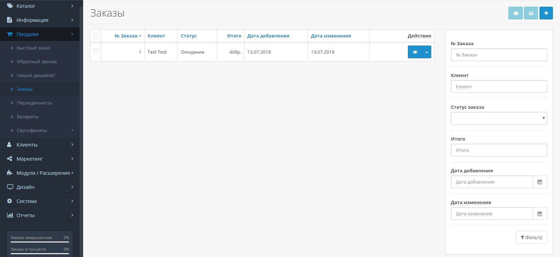Open the action dropdown caret for order 1
The width and height of the screenshot is (560, 257).
pyautogui.click(x=427, y=52)
